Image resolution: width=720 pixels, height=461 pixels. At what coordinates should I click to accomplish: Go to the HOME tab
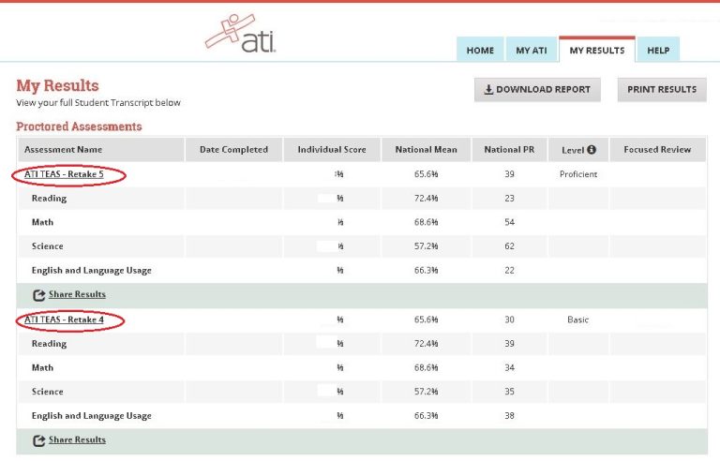point(480,51)
